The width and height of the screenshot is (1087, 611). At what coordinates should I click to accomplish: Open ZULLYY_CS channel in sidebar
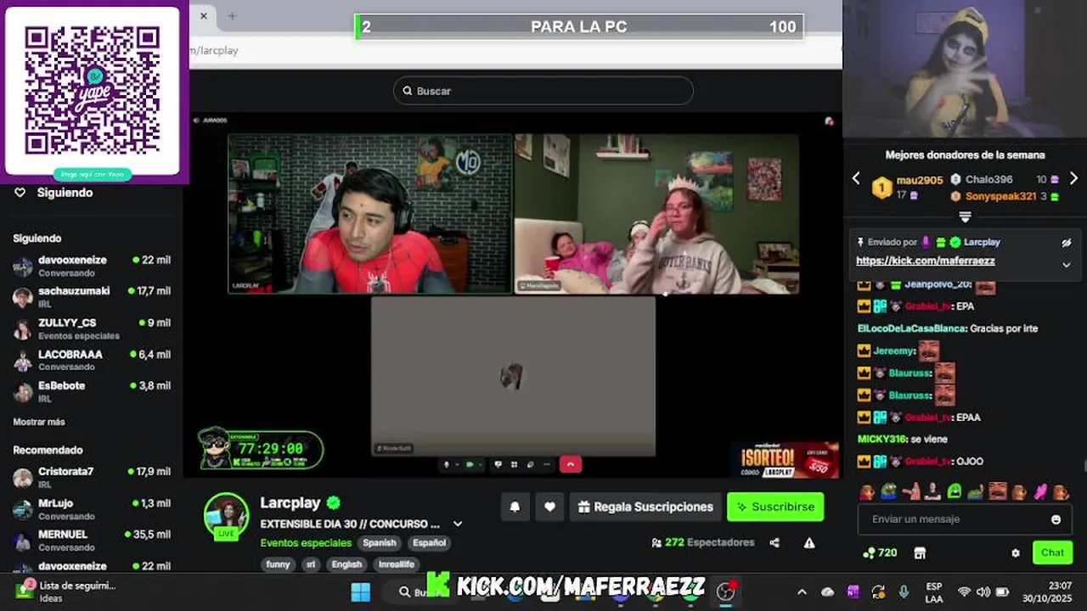(x=92, y=328)
